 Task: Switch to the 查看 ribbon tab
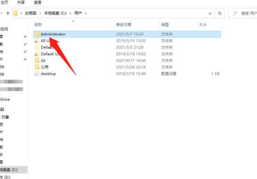click(x=37, y=2)
